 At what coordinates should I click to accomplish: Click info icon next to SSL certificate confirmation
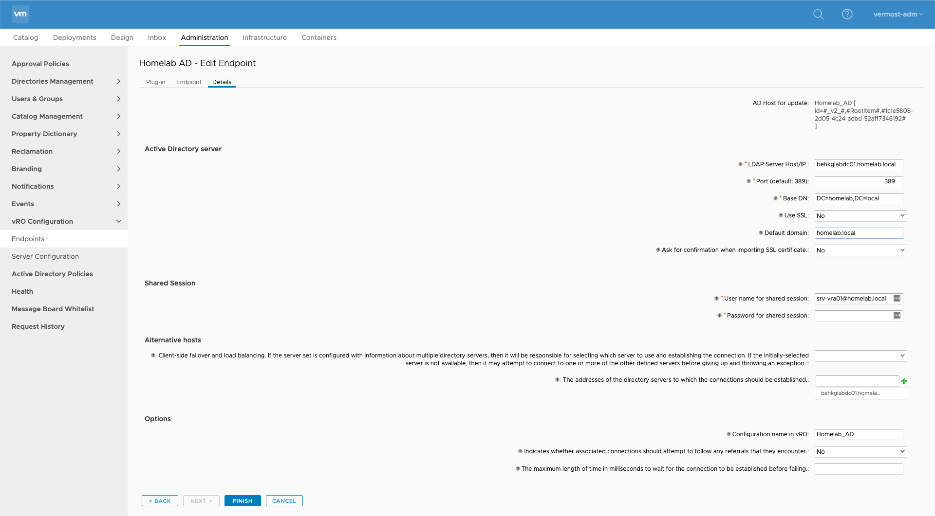coord(658,250)
